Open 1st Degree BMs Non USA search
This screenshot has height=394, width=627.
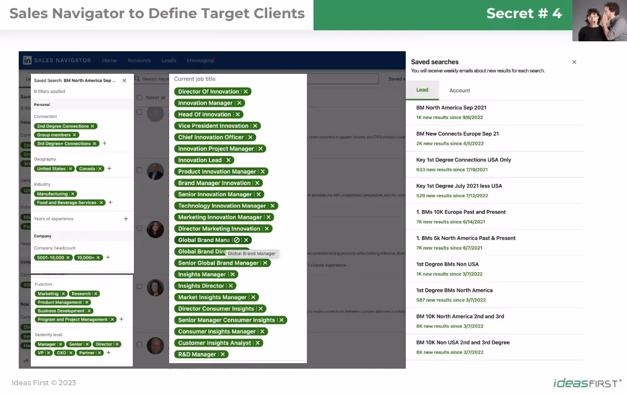(447, 264)
